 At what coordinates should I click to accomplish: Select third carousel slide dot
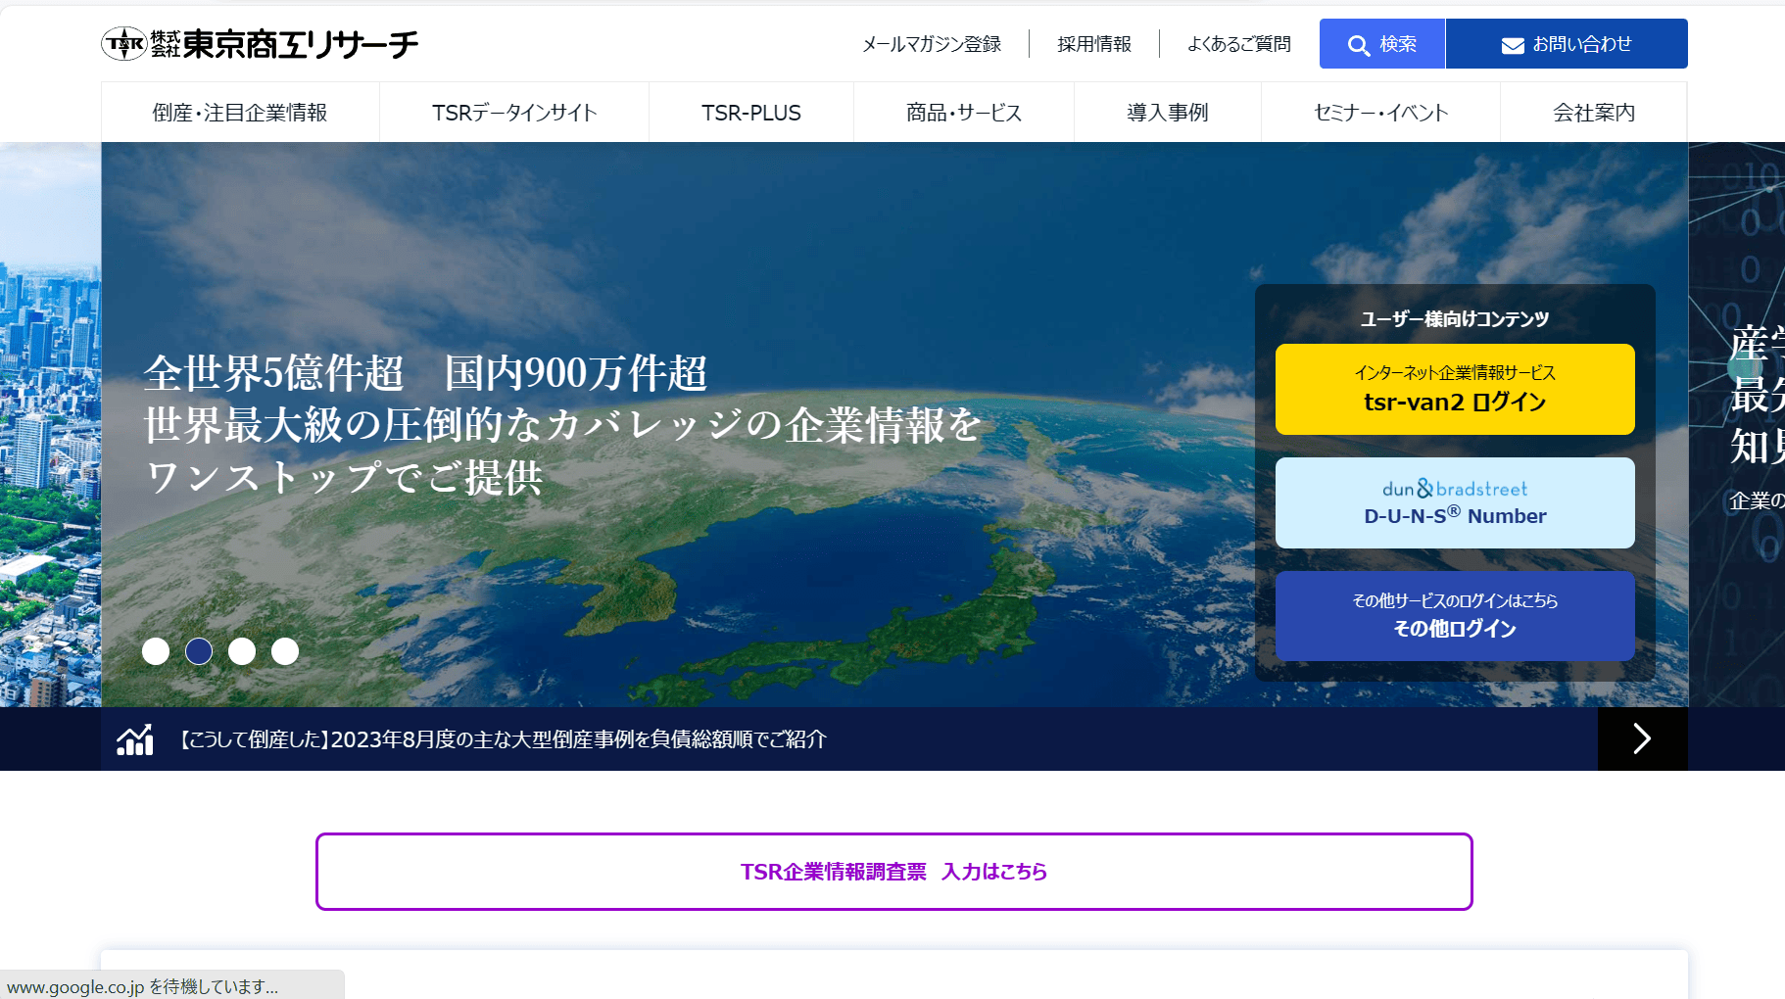click(242, 651)
